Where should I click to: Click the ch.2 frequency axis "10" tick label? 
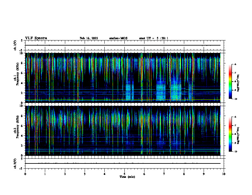pyautogui.click(x=22, y=106)
